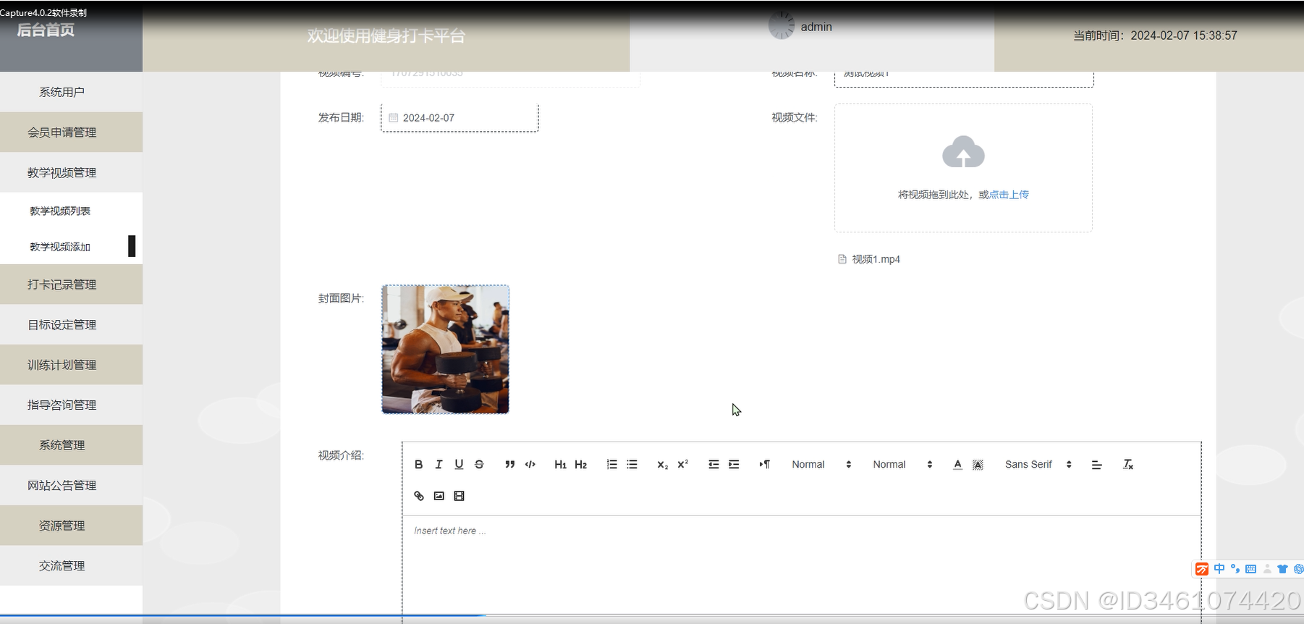Expand the 交流管理 menu
The width and height of the screenshot is (1304, 624).
click(71, 565)
